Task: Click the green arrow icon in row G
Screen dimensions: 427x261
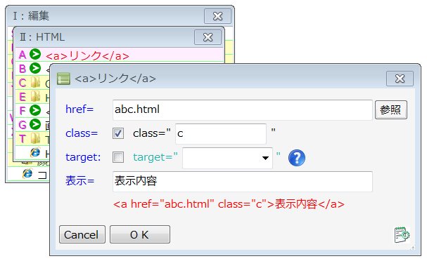Action: tap(35, 124)
